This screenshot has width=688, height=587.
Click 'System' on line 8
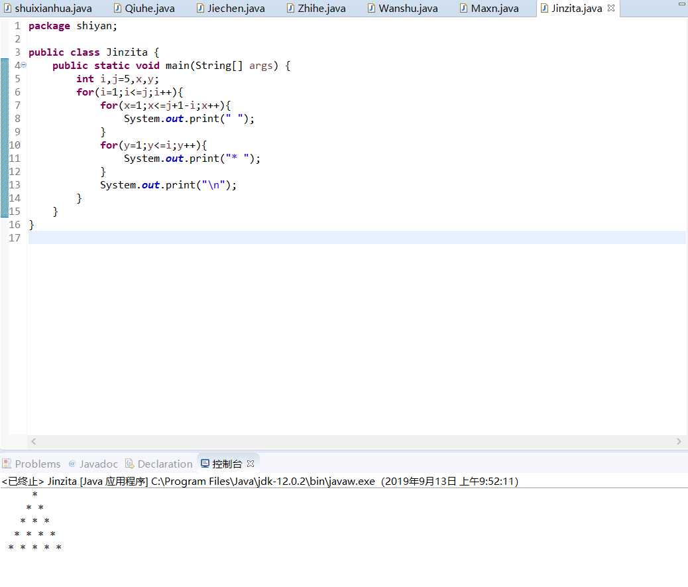[142, 119]
